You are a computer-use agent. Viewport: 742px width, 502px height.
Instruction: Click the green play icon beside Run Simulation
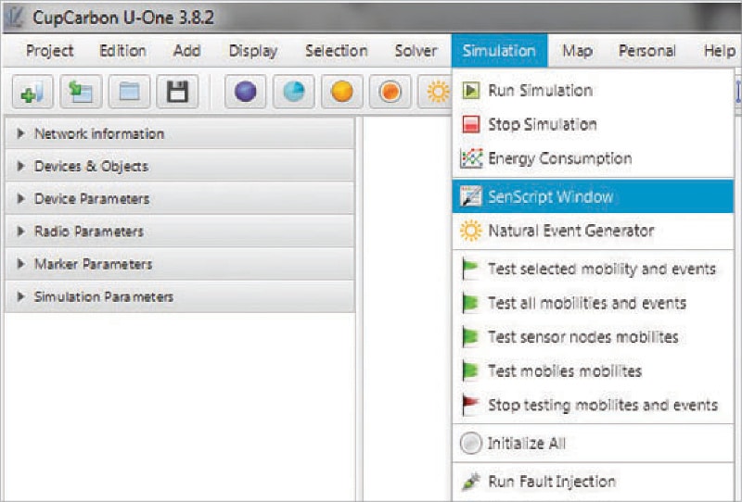(471, 90)
